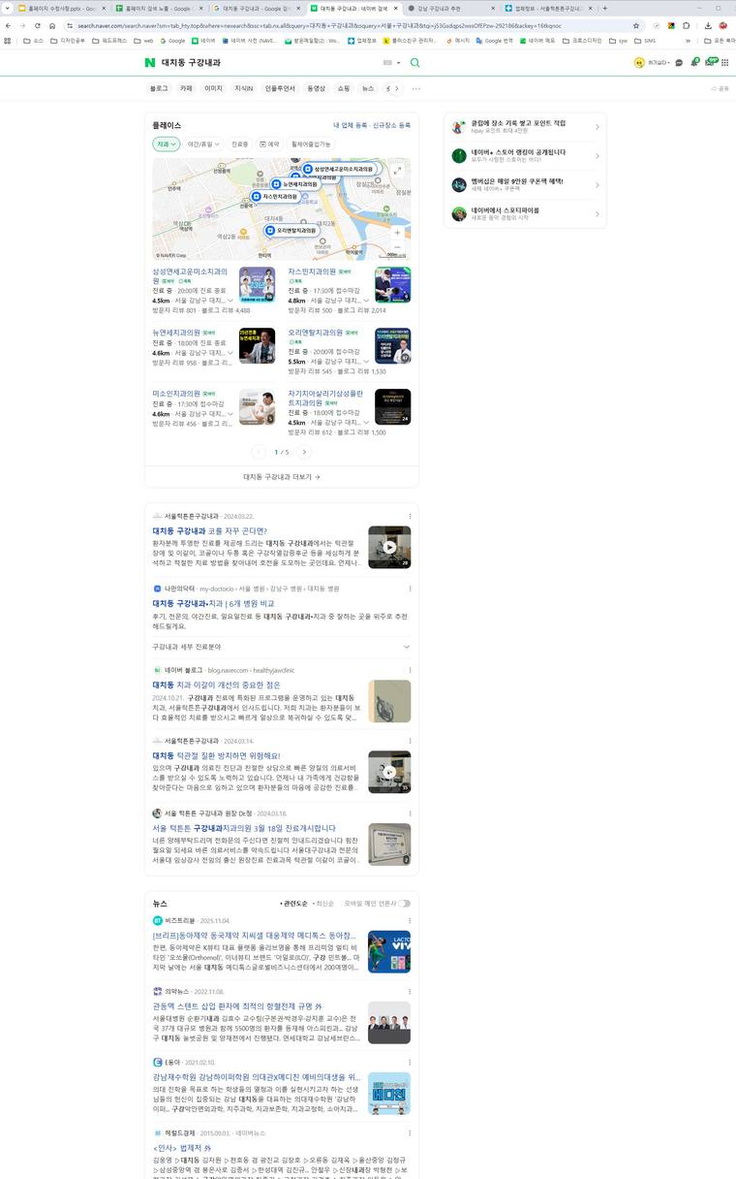Open more options for 비즈트리뷴 news item
736x1179 pixels.
[410, 920]
